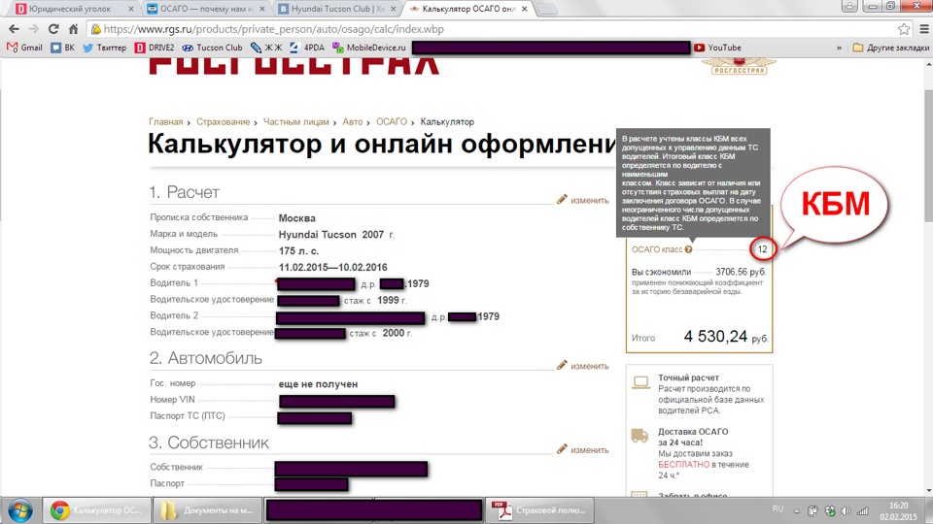Open the 4PDA bookmark
This screenshot has width=933, height=524.
(x=306, y=48)
